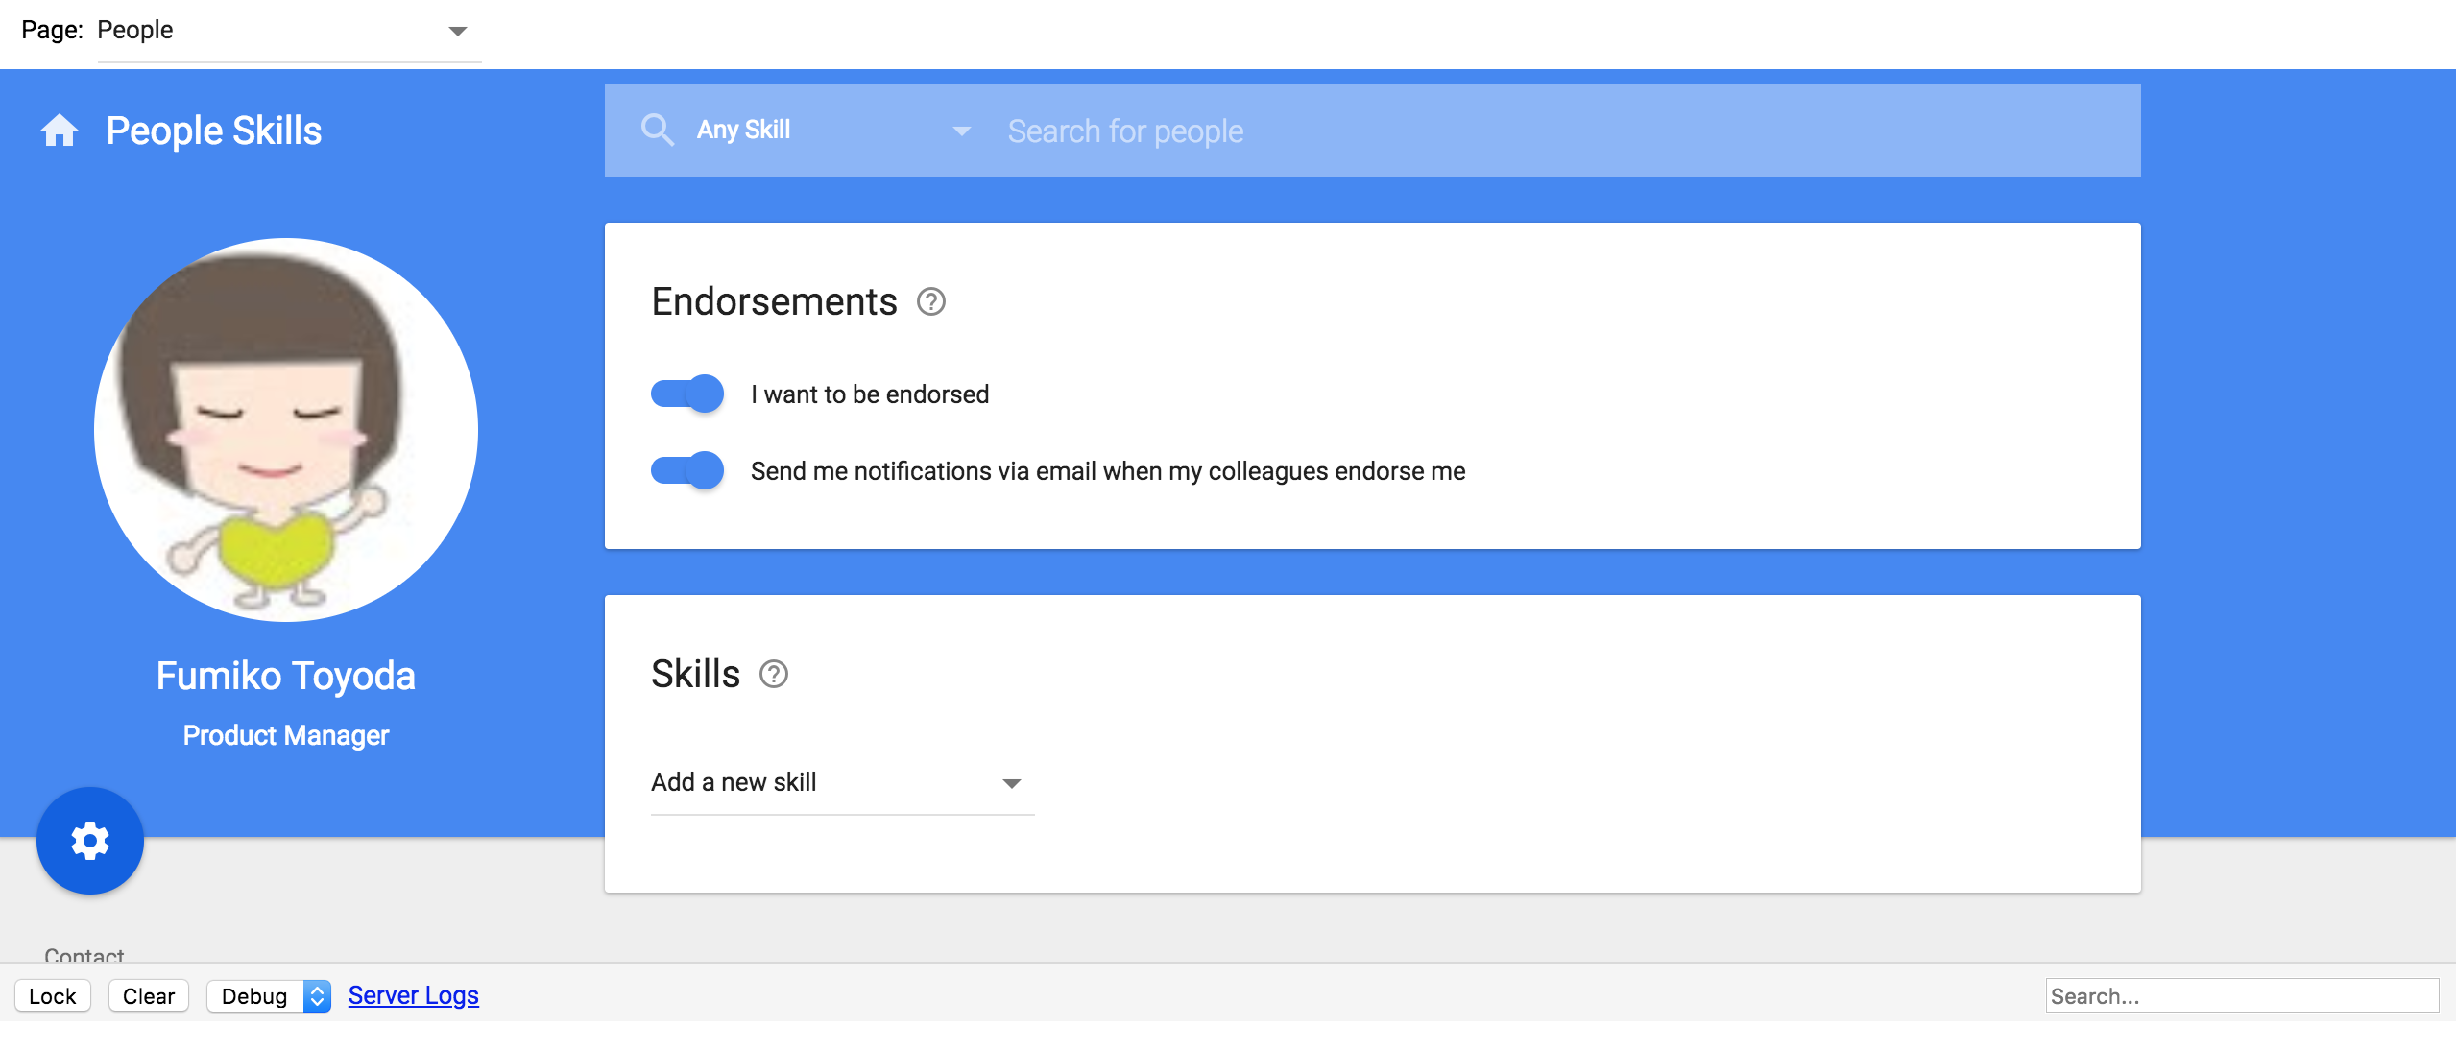Click the settings gear floating button
The height and width of the screenshot is (1050, 2456).
tap(90, 841)
